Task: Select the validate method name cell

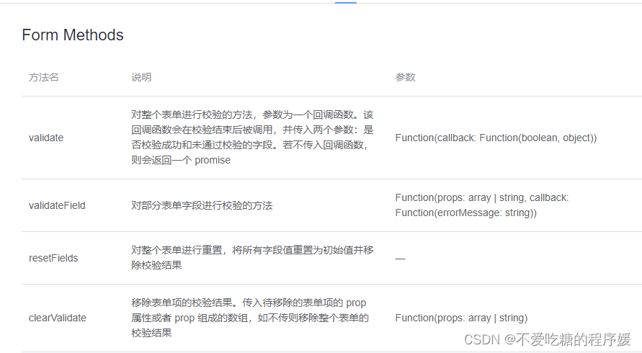Action: point(46,138)
